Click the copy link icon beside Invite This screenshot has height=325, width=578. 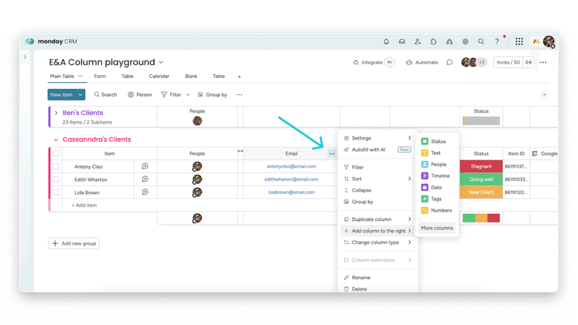(x=528, y=62)
